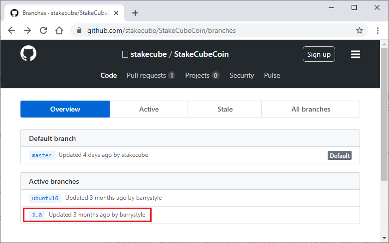Viewport: 389px width, 243px height.
Task: Click scrollbar up arrow
Action: (x=384, y=44)
